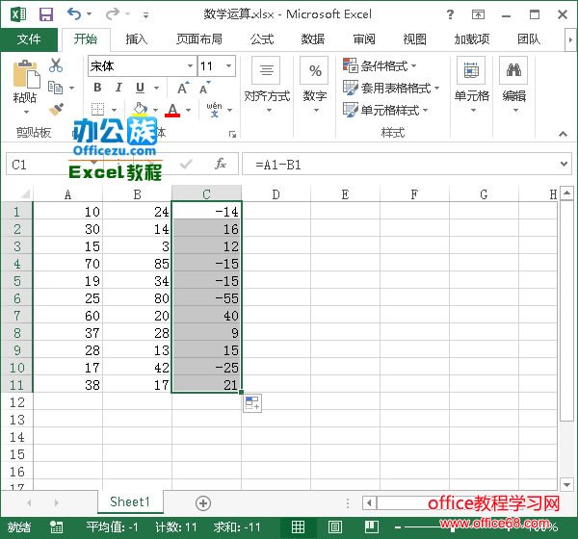Switch to Normal view icon
578x539 pixels.
pos(298,527)
